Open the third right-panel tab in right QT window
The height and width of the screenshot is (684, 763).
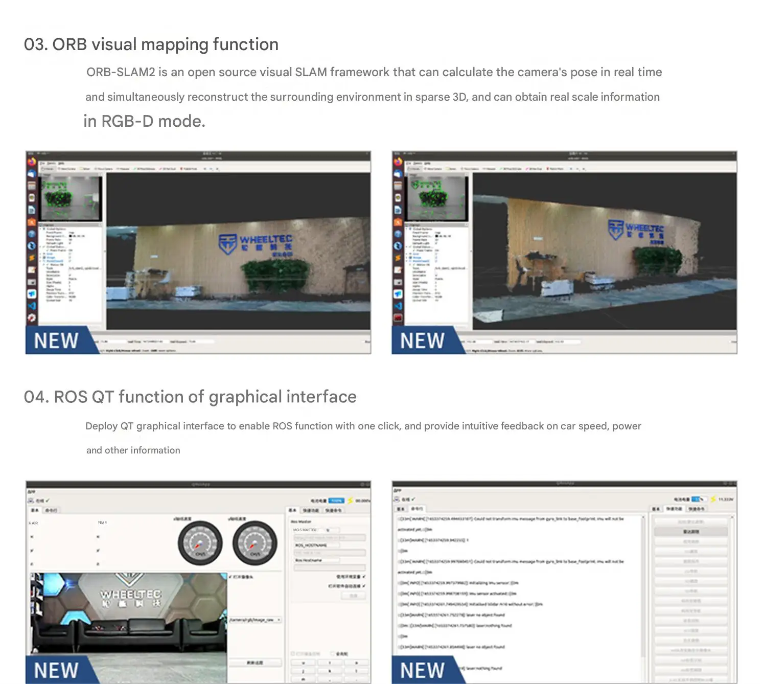[696, 509]
